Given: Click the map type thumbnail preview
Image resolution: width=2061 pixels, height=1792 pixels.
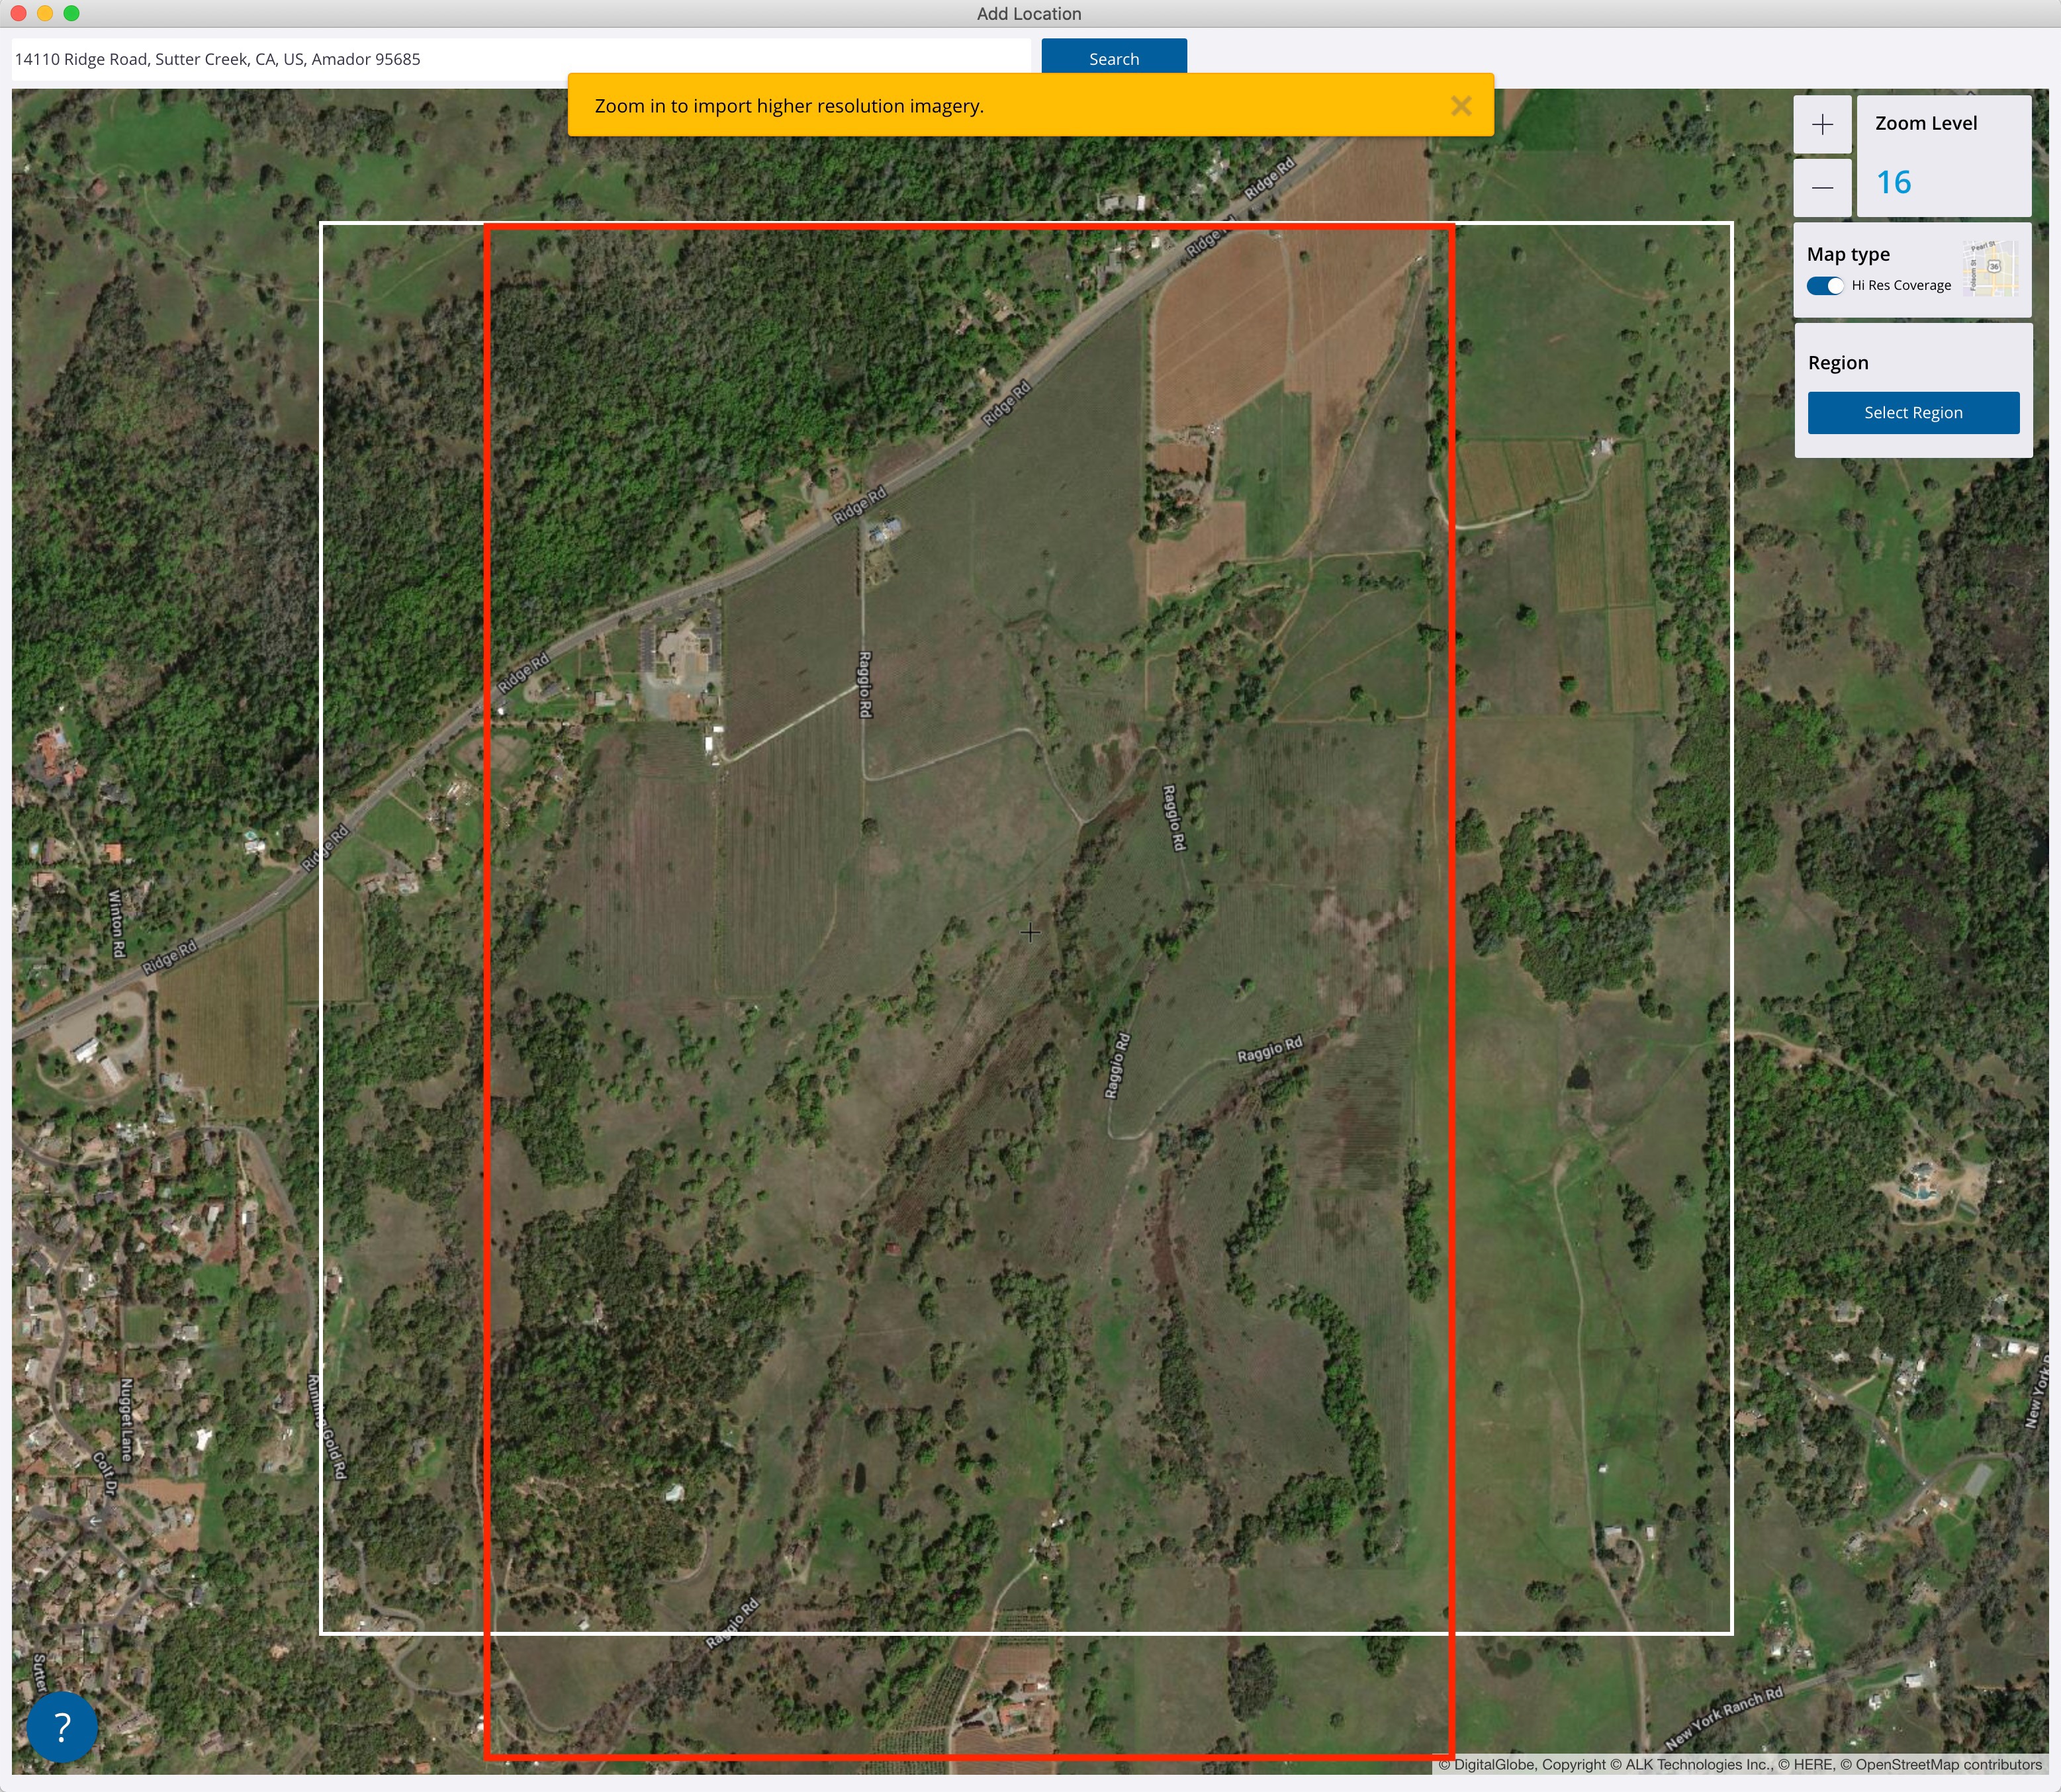Looking at the screenshot, I should [x=1990, y=268].
